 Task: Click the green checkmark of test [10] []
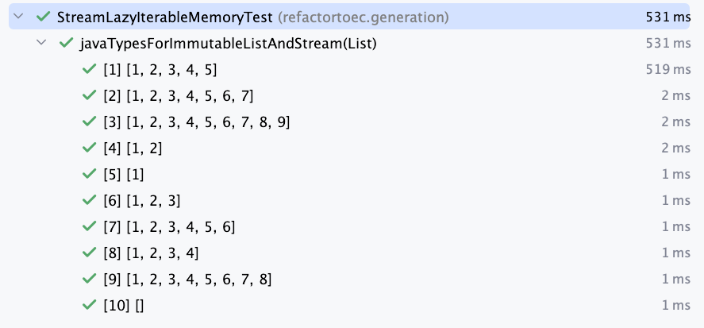coord(90,305)
